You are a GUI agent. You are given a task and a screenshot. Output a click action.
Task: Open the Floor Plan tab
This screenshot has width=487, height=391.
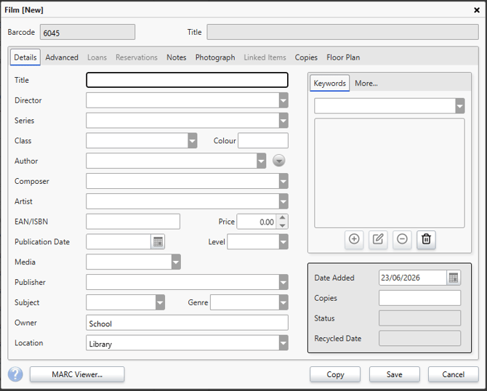pyautogui.click(x=343, y=57)
